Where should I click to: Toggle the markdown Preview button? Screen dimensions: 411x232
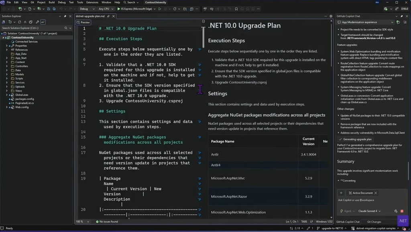pyautogui.click(x=83, y=23)
